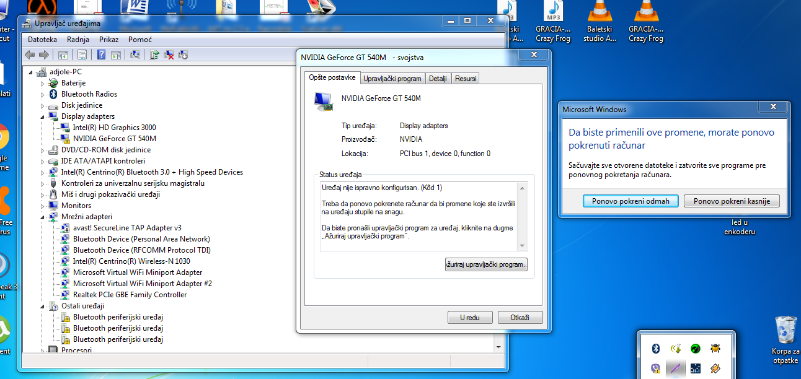Image resolution: width=801 pixels, height=379 pixels.
Task: Select Realtek PCIe GBE Family Controller
Action: coord(130,295)
